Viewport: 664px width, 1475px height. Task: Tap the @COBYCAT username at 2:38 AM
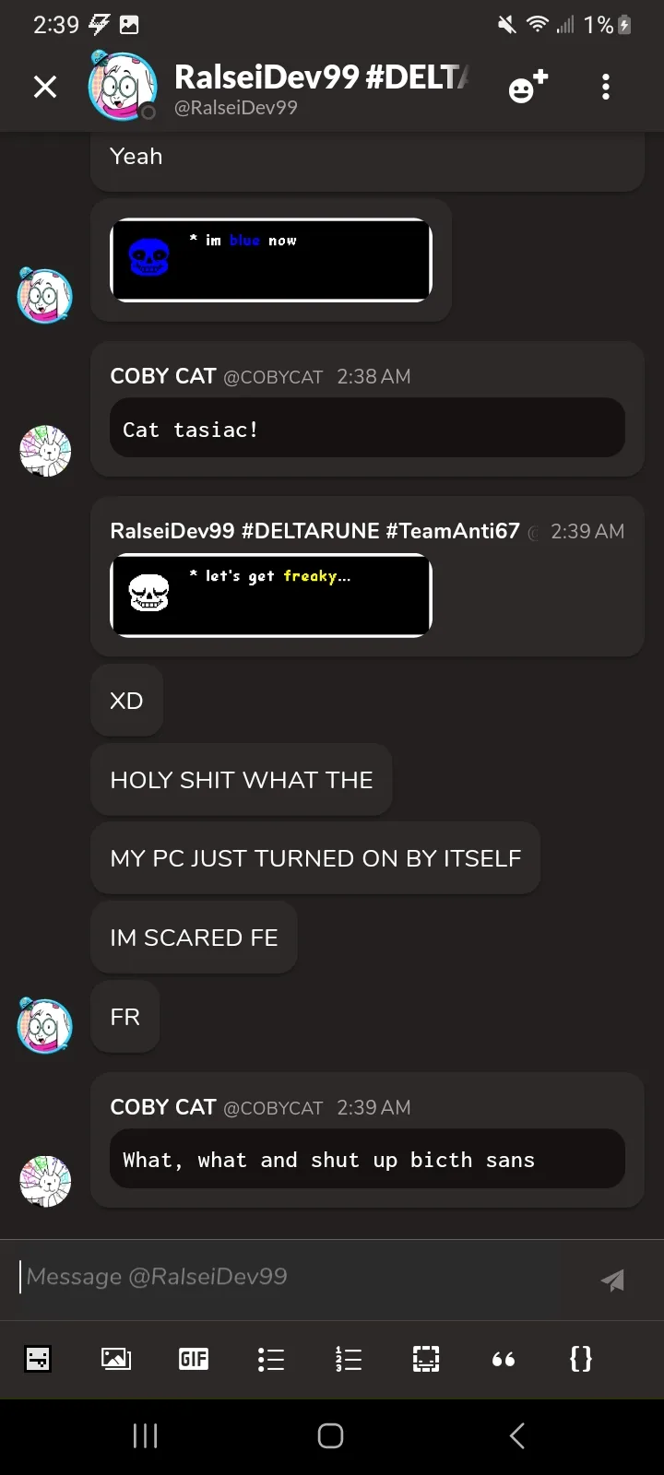273,377
